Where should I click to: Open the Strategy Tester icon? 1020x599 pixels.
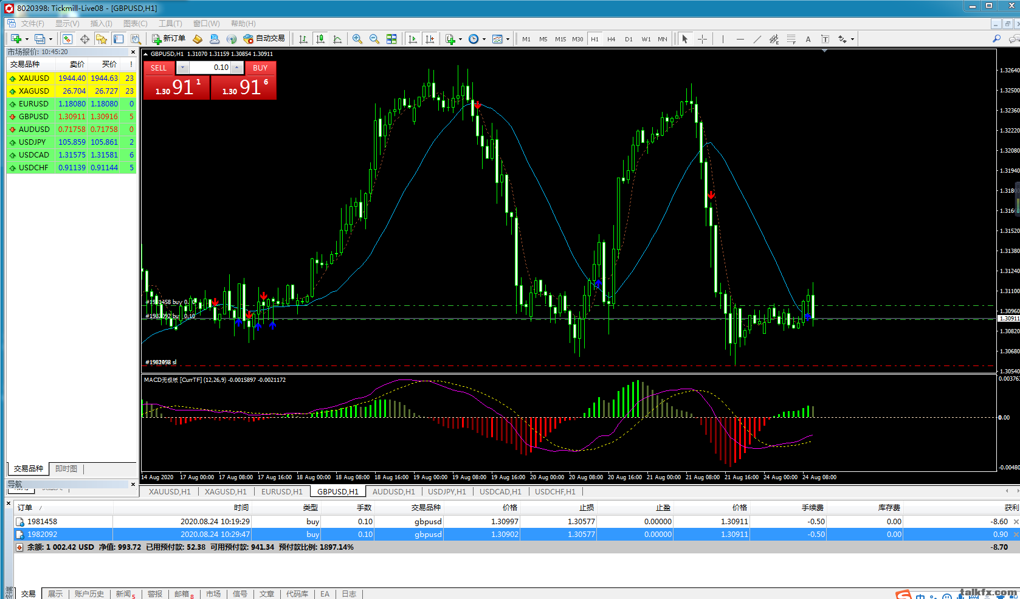pyautogui.click(x=136, y=39)
